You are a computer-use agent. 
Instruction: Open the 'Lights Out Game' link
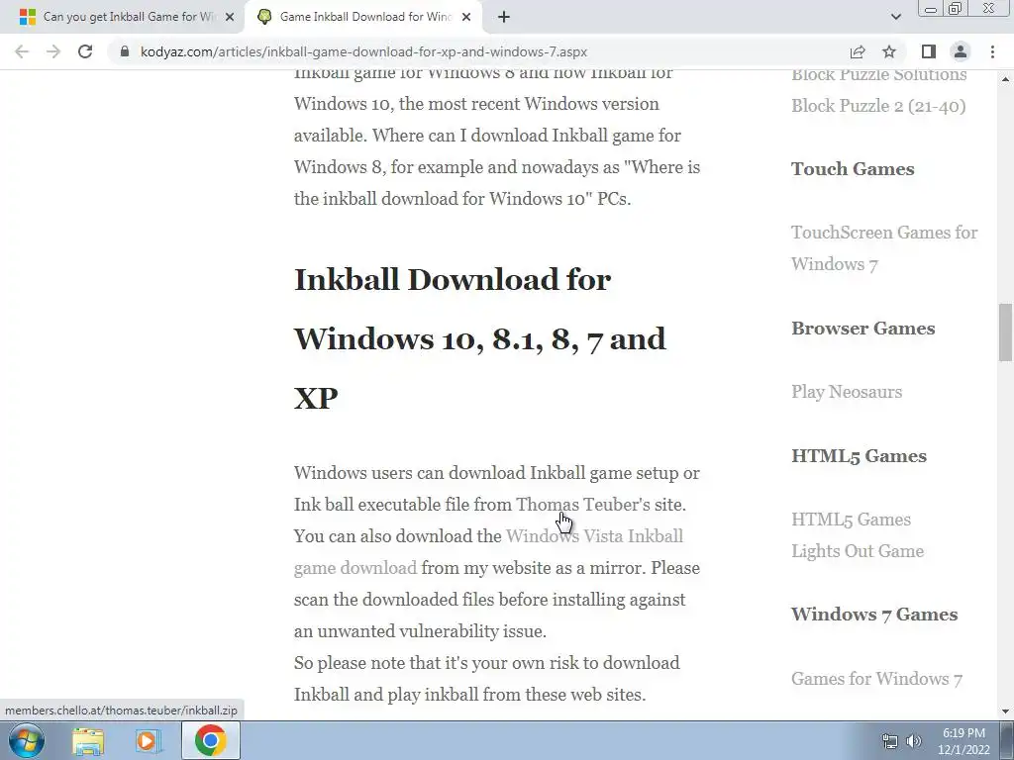click(x=858, y=551)
